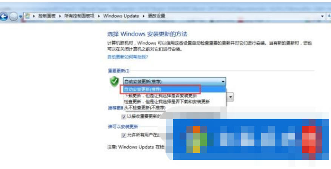Go to Windows Update breadcrumb item

tap(121, 16)
